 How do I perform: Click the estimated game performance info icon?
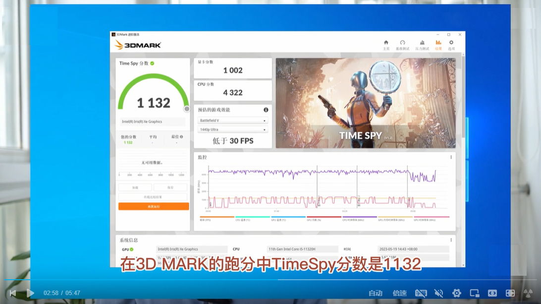pyautogui.click(x=266, y=110)
